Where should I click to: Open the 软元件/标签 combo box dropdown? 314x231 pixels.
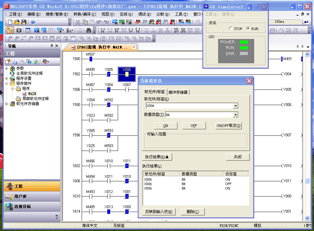pos(235,106)
